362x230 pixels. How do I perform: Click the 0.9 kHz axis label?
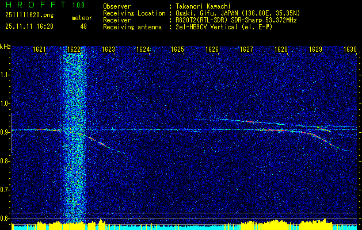point(5,132)
